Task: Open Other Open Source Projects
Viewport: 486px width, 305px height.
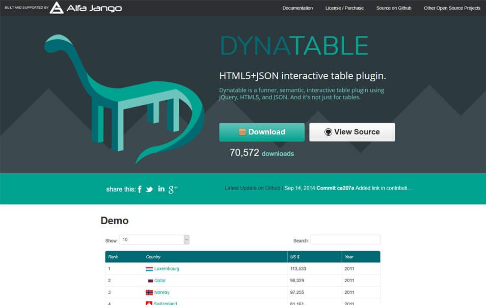Action: [x=452, y=8]
